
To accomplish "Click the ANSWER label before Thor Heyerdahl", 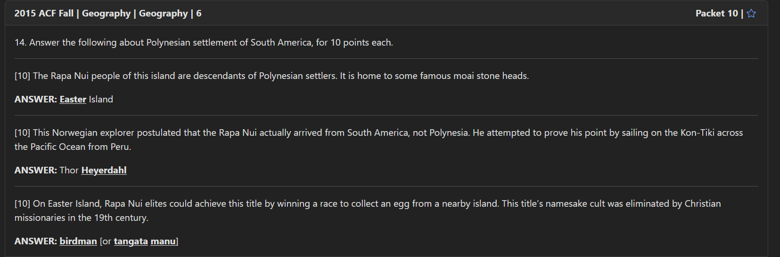I will tap(35, 171).
